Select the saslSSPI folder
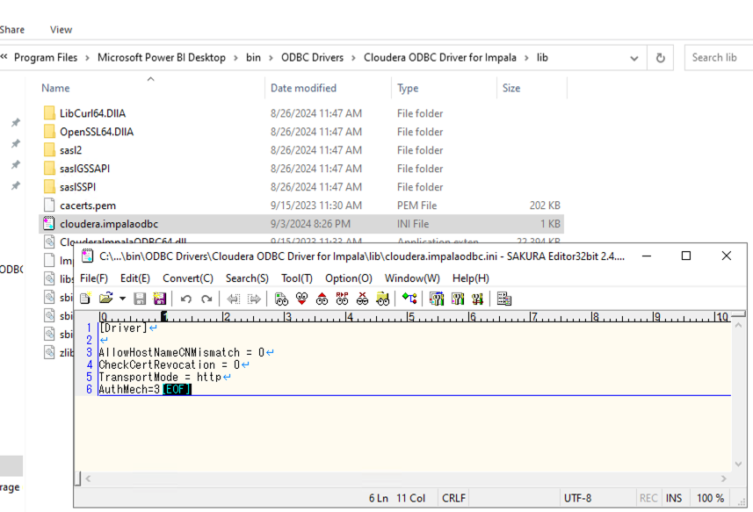 pos(77,187)
